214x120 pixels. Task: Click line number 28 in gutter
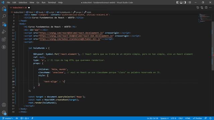13,81
